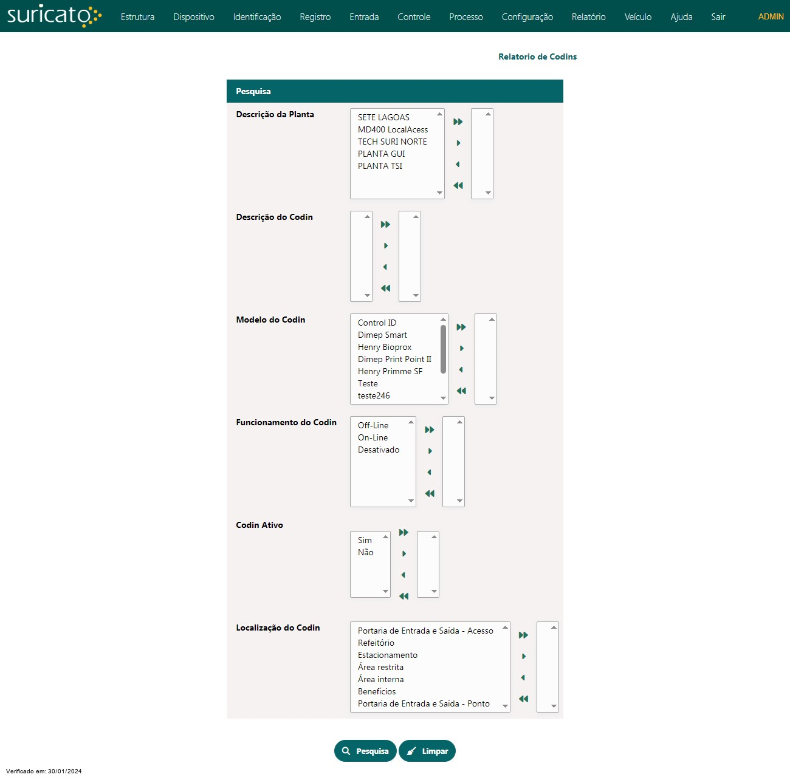
Task: Click the Pesquisa search button
Action: [365, 751]
